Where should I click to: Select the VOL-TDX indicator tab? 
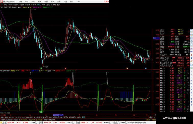pyautogui.click(x=18, y=117)
